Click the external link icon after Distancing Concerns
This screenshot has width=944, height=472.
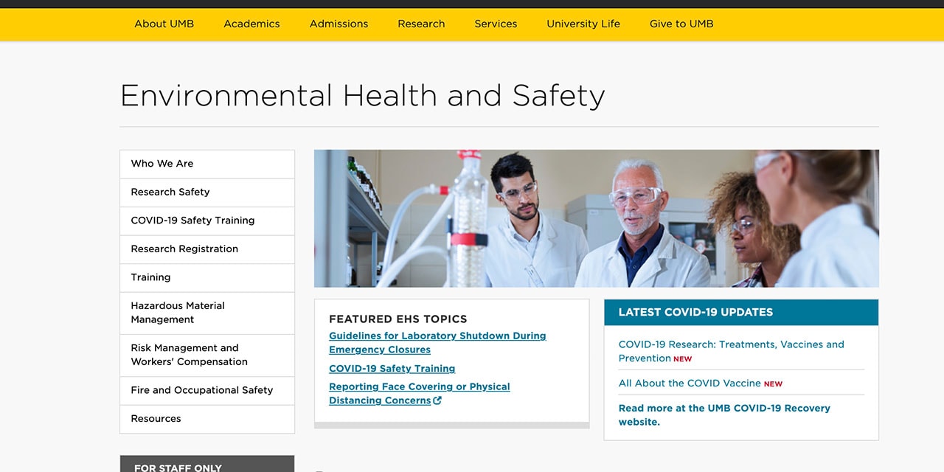coord(437,400)
